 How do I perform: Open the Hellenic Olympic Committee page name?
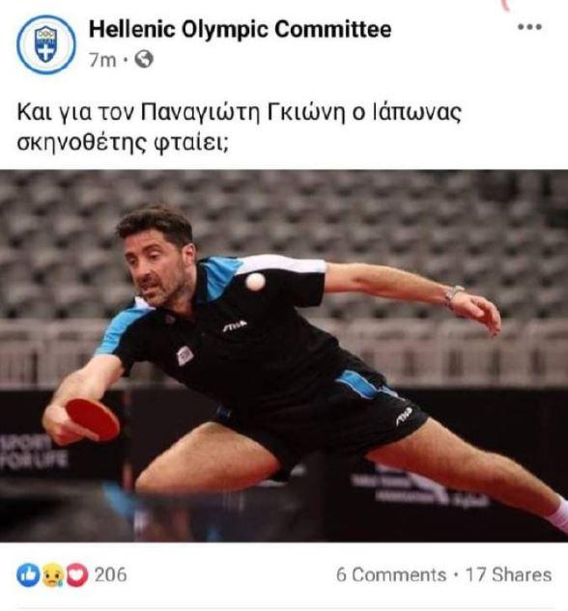[x=241, y=30]
